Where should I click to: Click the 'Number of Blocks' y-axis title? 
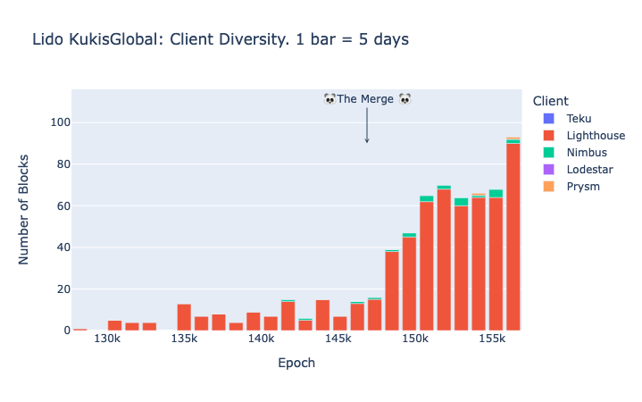[23, 209]
